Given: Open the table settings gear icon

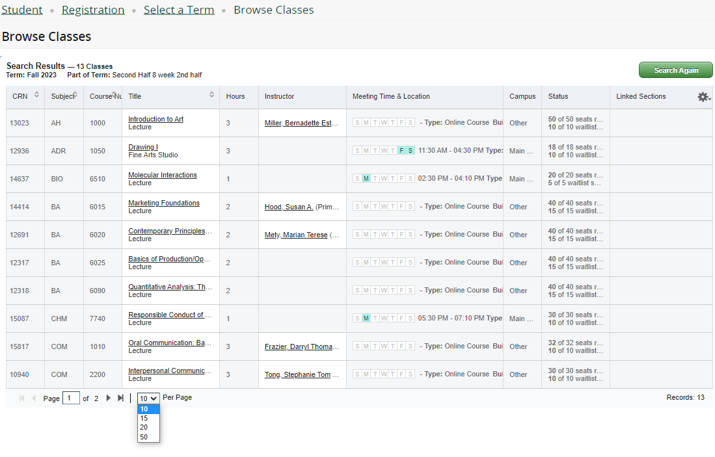Looking at the screenshot, I should (x=703, y=97).
